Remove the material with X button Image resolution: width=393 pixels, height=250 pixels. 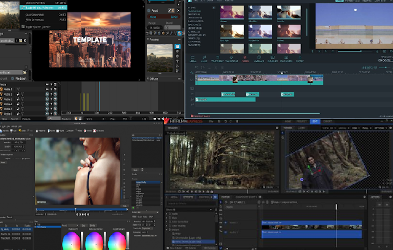179,10
